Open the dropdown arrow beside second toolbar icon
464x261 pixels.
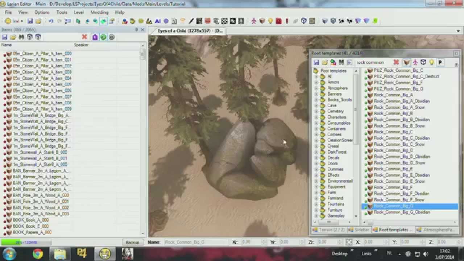point(22,21)
